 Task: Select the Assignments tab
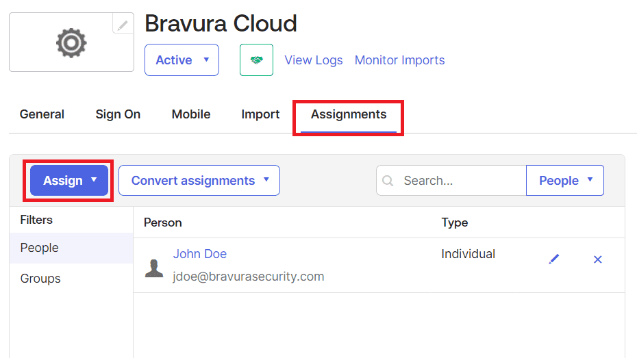[x=349, y=114]
